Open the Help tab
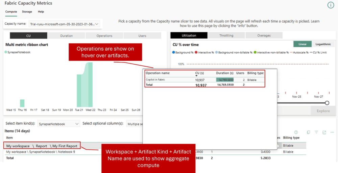The height and width of the screenshot is (173, 338). click(41, 11)
